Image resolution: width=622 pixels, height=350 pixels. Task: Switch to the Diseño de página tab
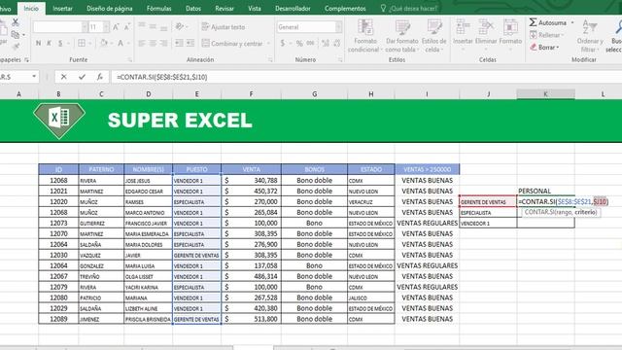[x=110, y=9]
